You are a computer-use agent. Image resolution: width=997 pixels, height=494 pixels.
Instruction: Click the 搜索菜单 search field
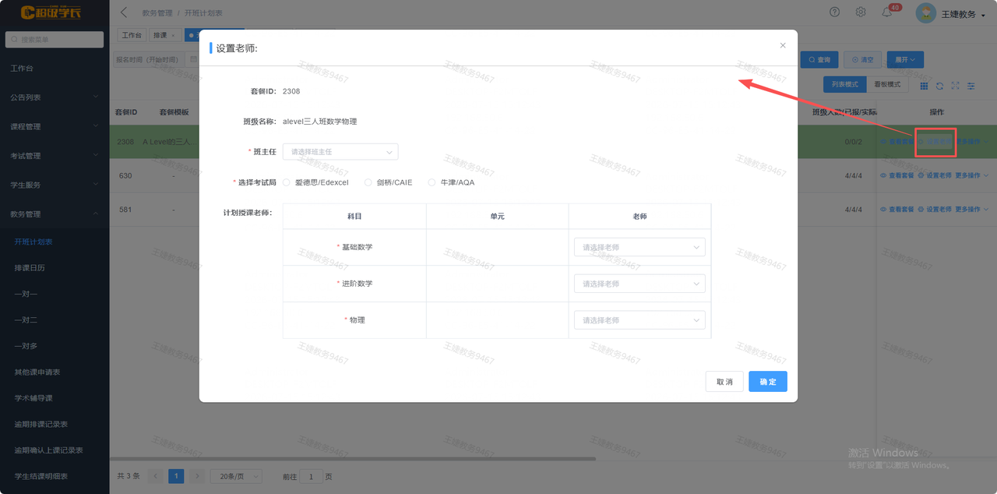[x=55, y=39]
